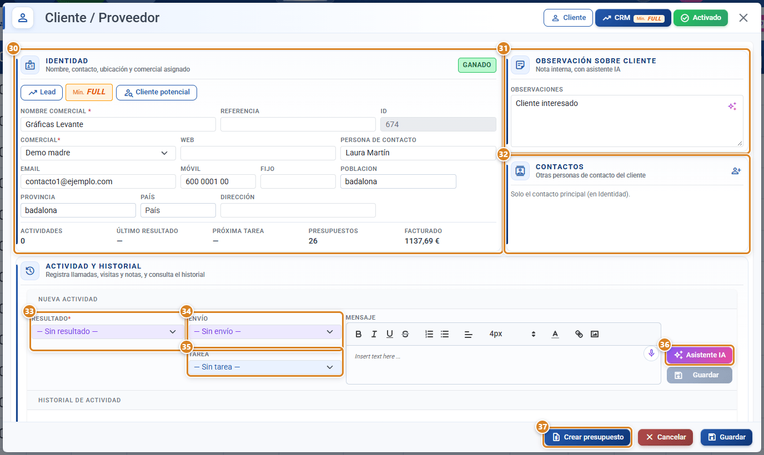Click the AI sparkle icon in Observaciones
The width and height of the screenshot is (764, 455).
click(732, 107)
